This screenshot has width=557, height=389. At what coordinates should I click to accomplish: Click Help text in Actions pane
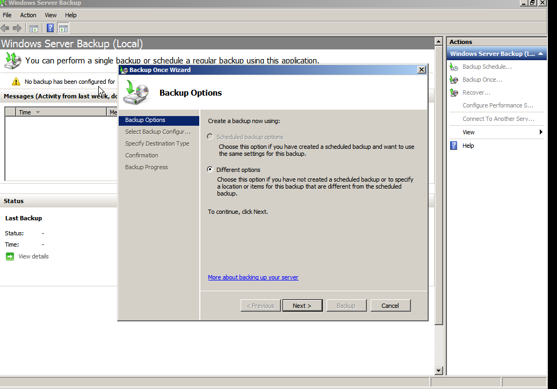pos(468,146)
